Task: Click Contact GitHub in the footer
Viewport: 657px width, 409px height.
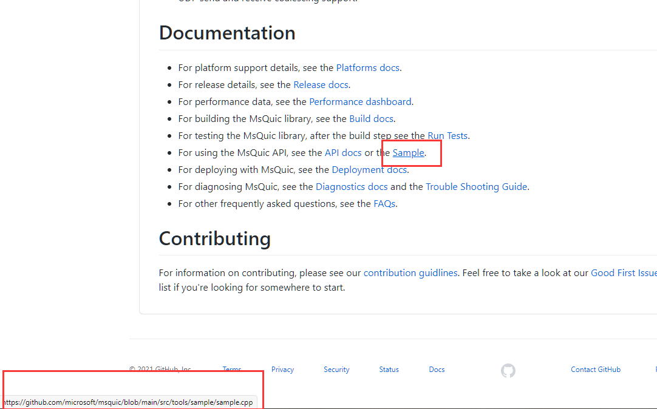Action: (596, 369)
